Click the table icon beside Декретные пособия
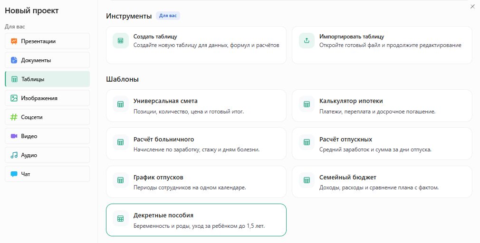This screenshot has height=243, width=480. (x=121, y=218)
